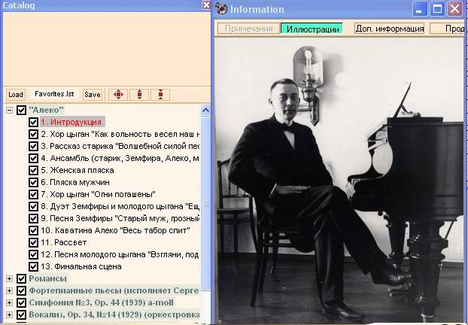Switch to the Иллюстрации tab
This screenshot has width=468, height=325.
(312, 29)
